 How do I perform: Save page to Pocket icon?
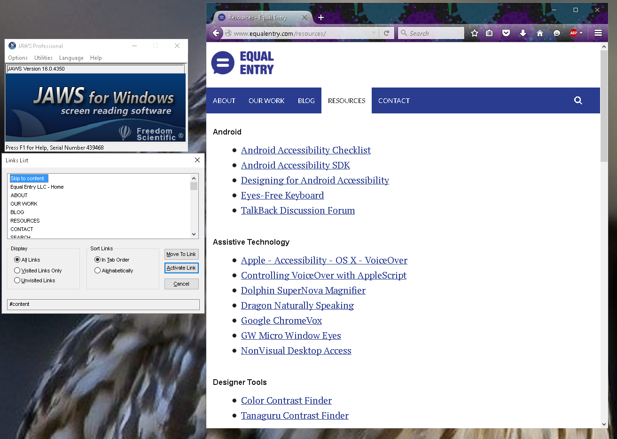(x=506, y=33)
